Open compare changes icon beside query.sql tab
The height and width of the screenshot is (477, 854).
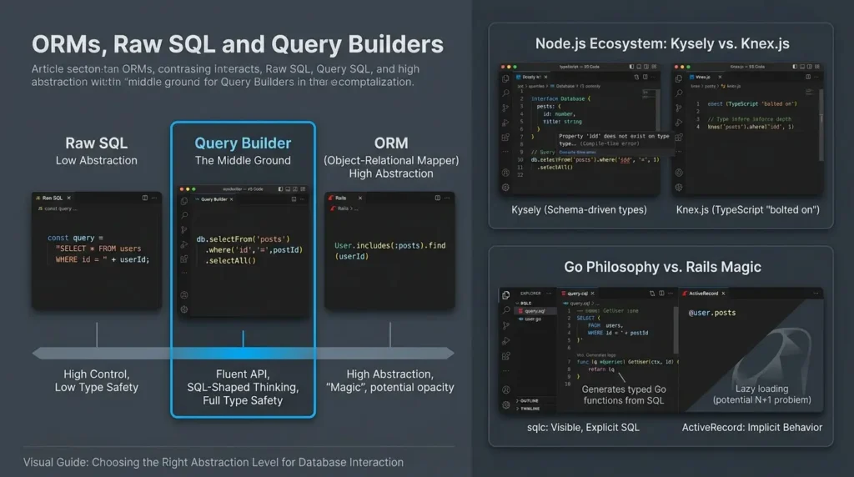click(652, 293)
